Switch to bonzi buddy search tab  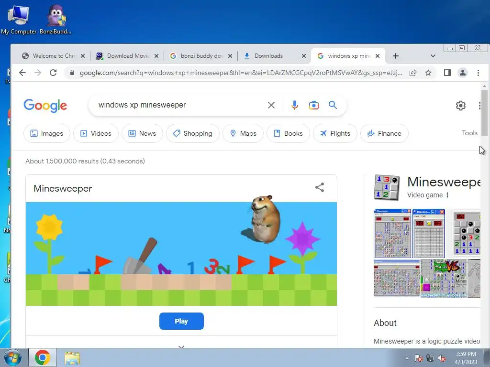[x=197, y=56]
